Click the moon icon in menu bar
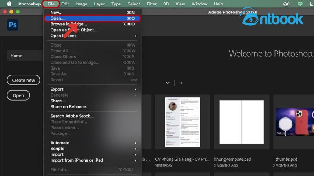This screenshot has width=314, height=176. pyautogui.click(x=311, y=4)
